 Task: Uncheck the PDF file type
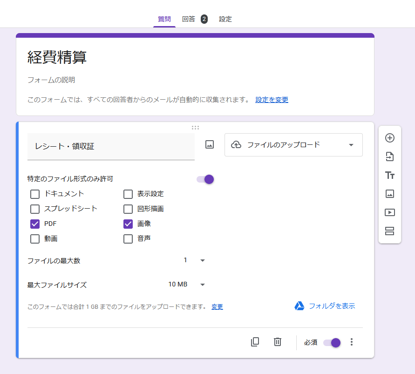pos(35,224)
